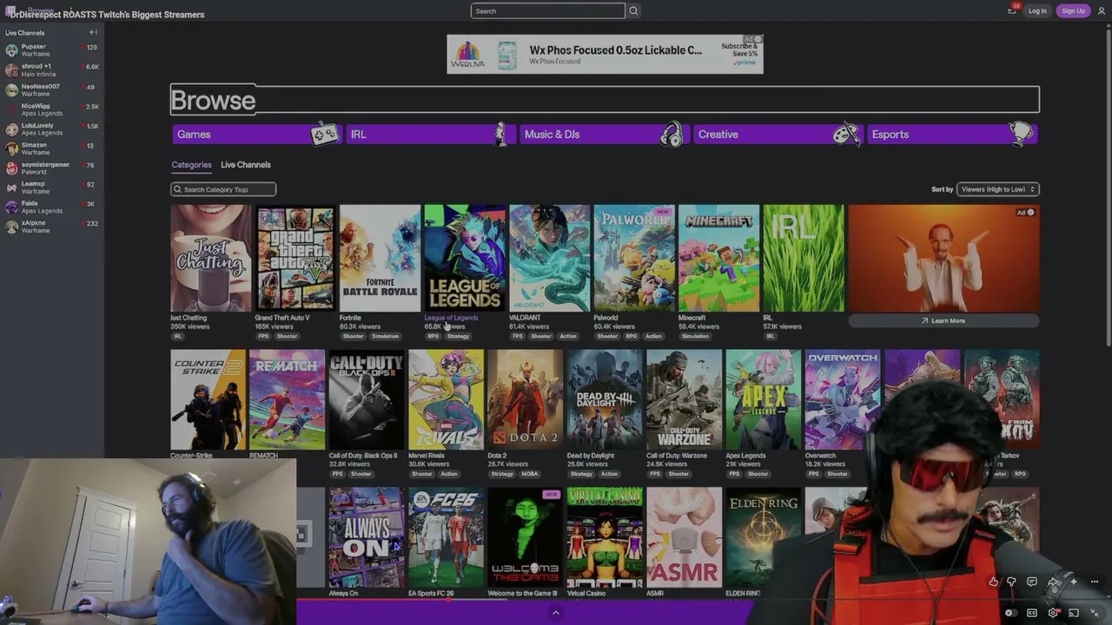
Task: Open Pupsker's channel avatar
Action: tap(11, 49)
